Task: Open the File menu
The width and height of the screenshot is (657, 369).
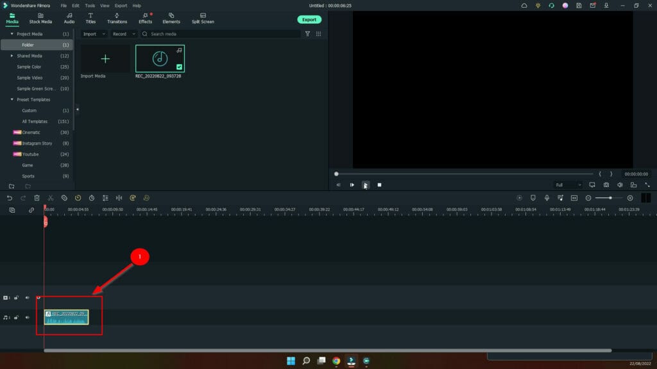Action: pyautogui.click(x=64, y=5)
